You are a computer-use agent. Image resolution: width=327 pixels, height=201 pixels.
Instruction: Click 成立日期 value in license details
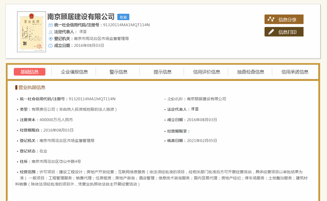click(x=202, y=120)
